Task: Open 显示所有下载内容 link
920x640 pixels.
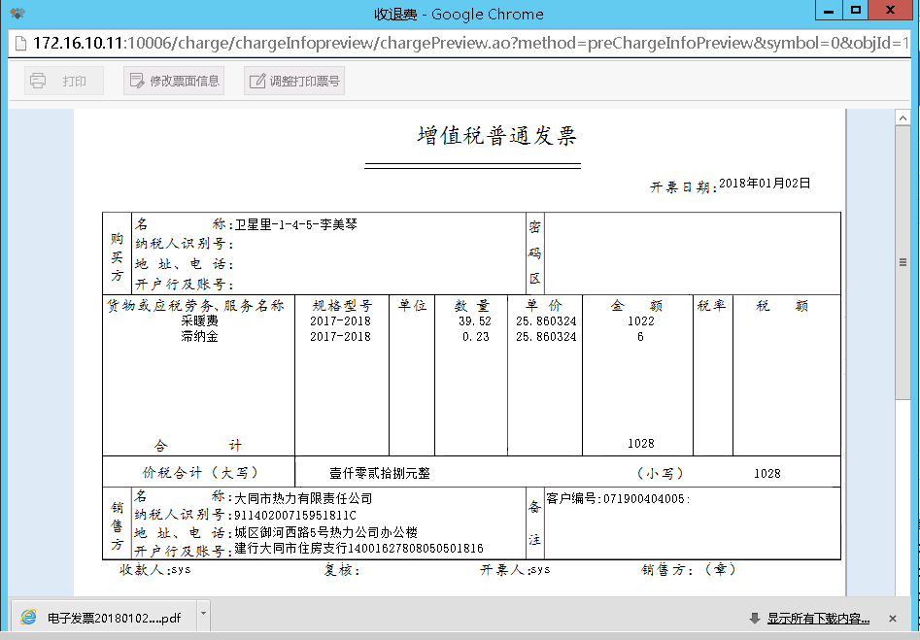Action: pos(818,619)
